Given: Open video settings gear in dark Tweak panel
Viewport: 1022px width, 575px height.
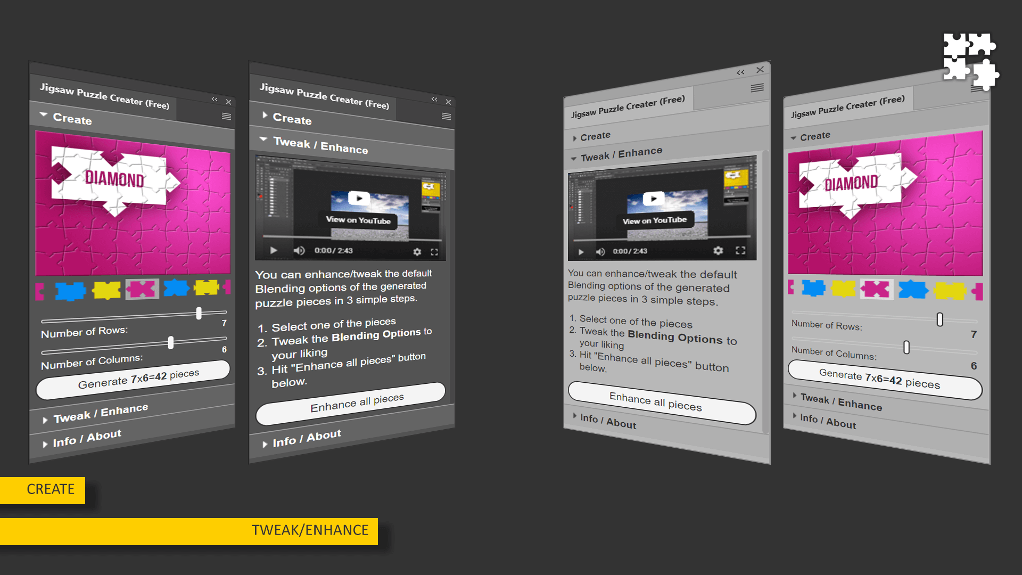Looking at the screenshot, I should [417, 252].
